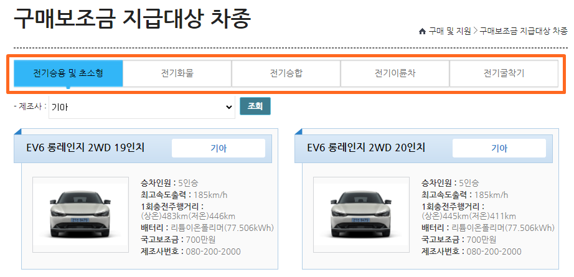Open the 구매 및 지원 breadcrumb link
The height and width of the screenshot is (277, 574).
[x=450, y=32]
